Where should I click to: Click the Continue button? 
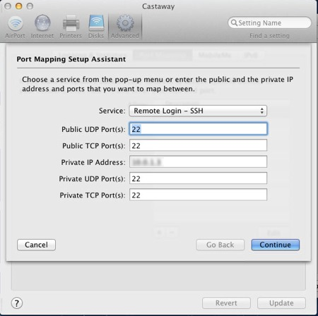[x=276, y=245]
